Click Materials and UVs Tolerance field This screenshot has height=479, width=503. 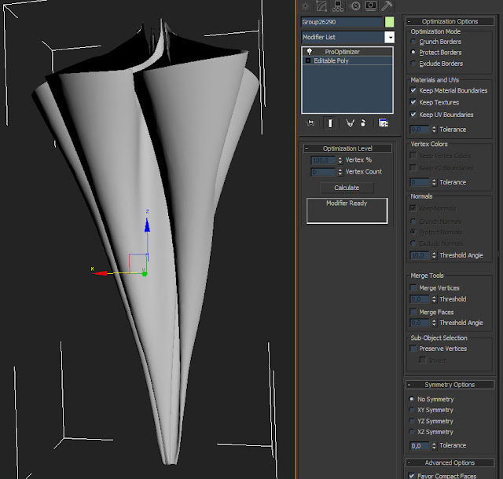pos(420,130)
